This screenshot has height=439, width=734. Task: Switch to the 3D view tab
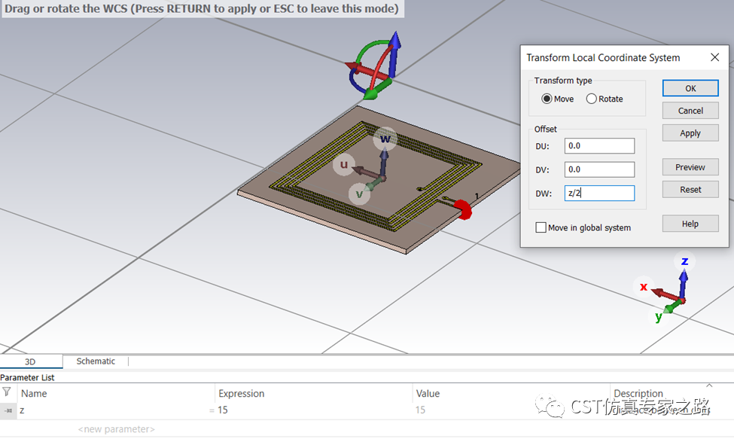pyautogui.click(x=30, y=361)
